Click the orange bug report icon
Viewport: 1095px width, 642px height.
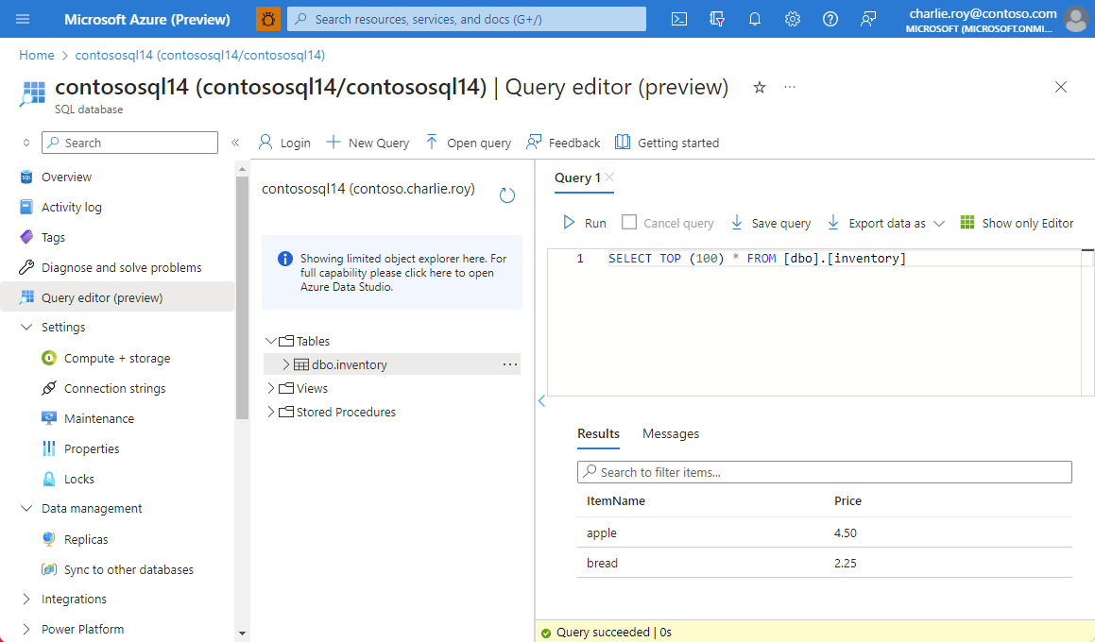pos(268,19)
